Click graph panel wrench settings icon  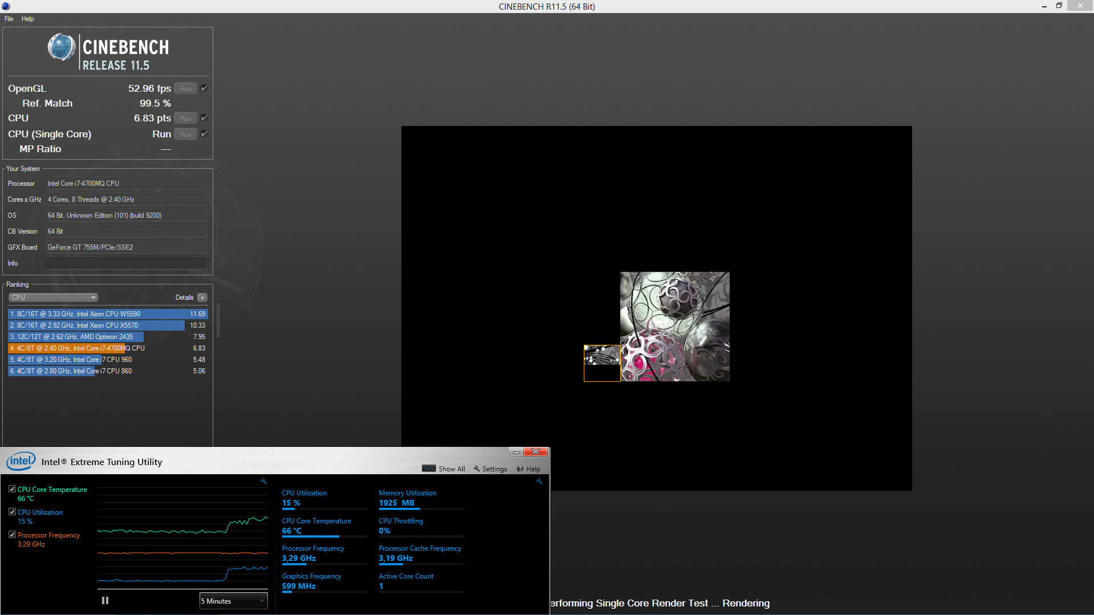pos(263,481)
